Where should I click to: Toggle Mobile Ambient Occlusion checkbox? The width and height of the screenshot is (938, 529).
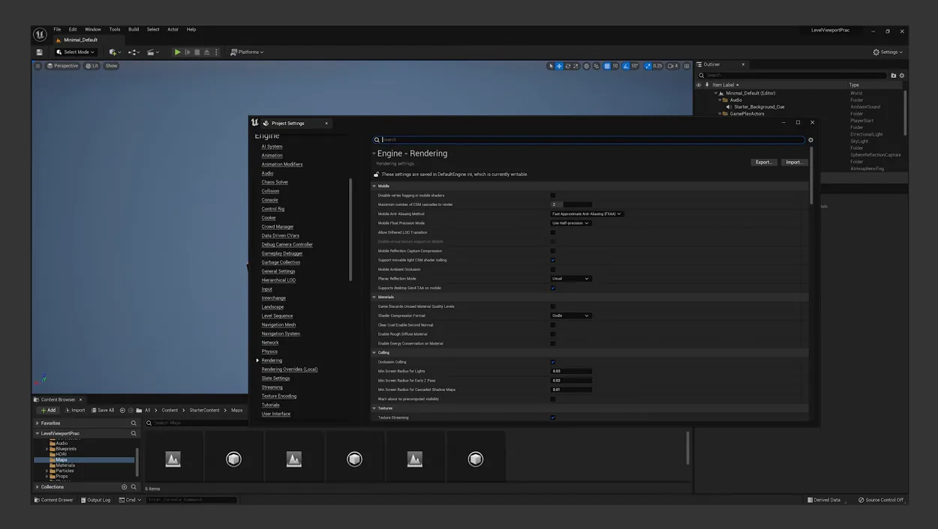pyautogui.click(x=553, y=269)
